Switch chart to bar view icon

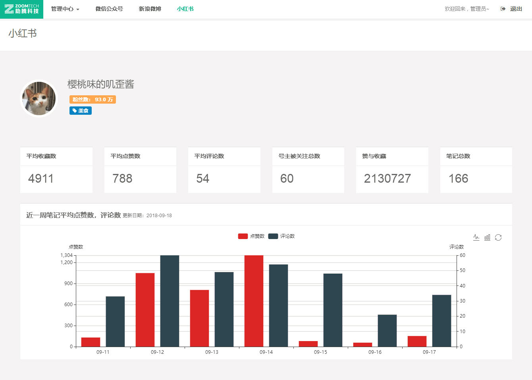pyautogui.click(x=487, y=237)
